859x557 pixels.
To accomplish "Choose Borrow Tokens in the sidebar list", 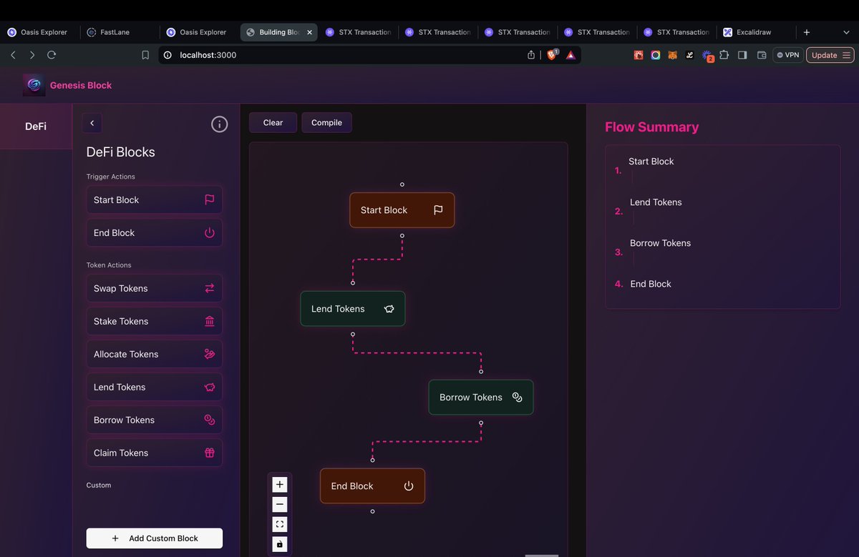I will pos(154,420).
